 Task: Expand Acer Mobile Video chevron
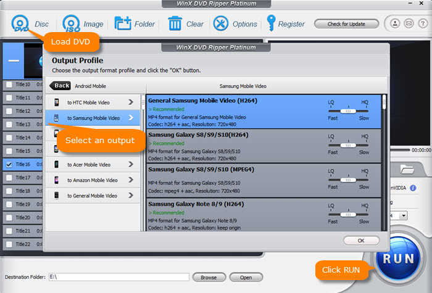(131, 165)
